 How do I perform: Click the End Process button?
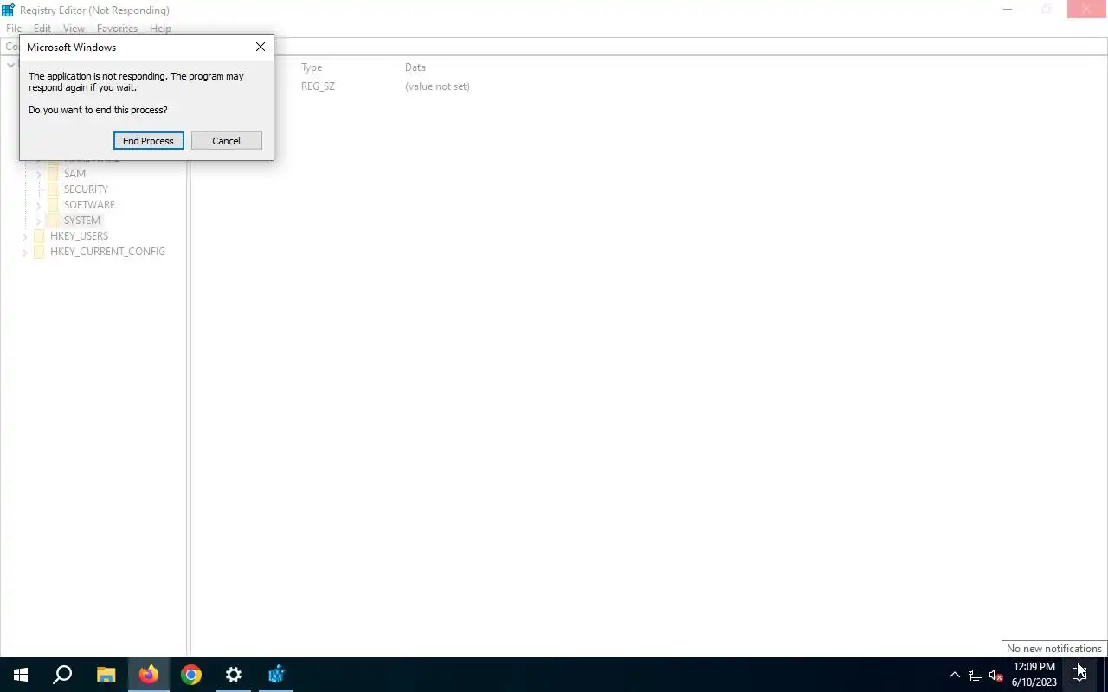(148, 141)
